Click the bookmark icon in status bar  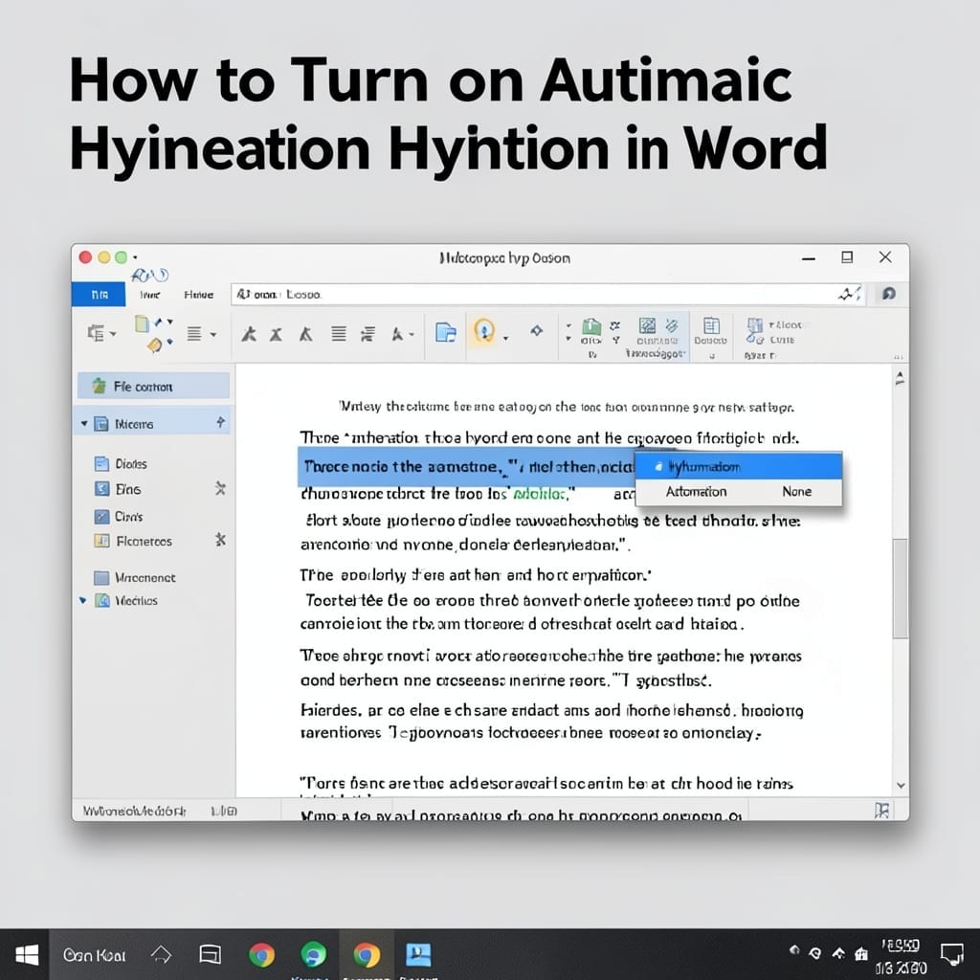pyautogui.click(x=881, y=811)
